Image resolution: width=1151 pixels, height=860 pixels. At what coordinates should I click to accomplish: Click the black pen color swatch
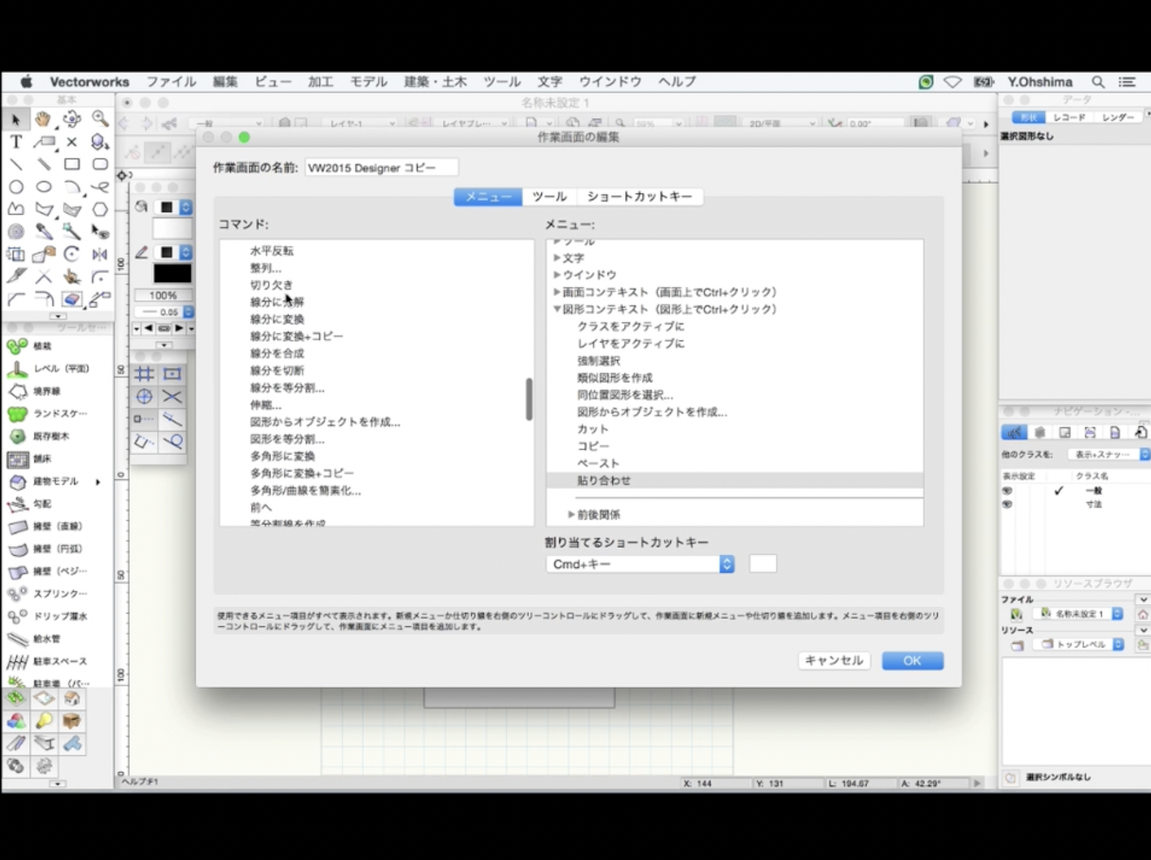(172, 274)
